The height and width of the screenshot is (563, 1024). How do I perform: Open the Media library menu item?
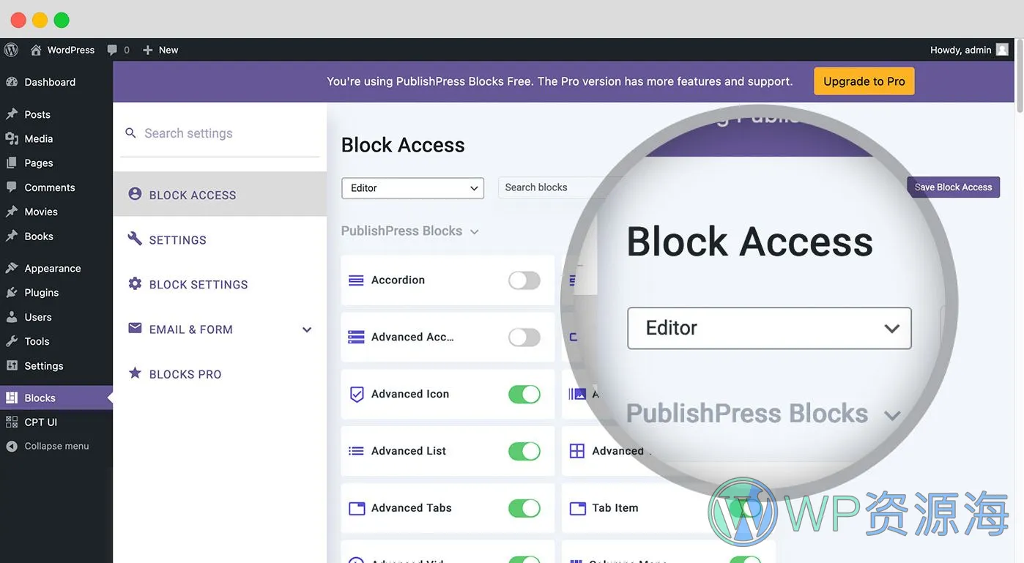coord(56,138)
